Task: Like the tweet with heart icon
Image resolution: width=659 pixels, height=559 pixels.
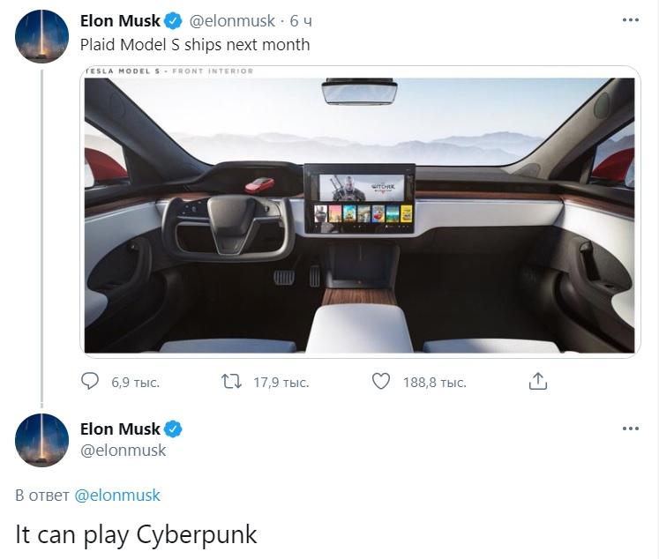Action: pos(381,382)
